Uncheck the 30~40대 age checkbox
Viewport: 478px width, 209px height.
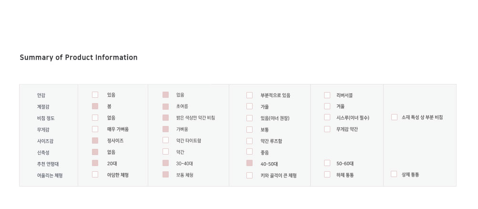pos(166,163)
